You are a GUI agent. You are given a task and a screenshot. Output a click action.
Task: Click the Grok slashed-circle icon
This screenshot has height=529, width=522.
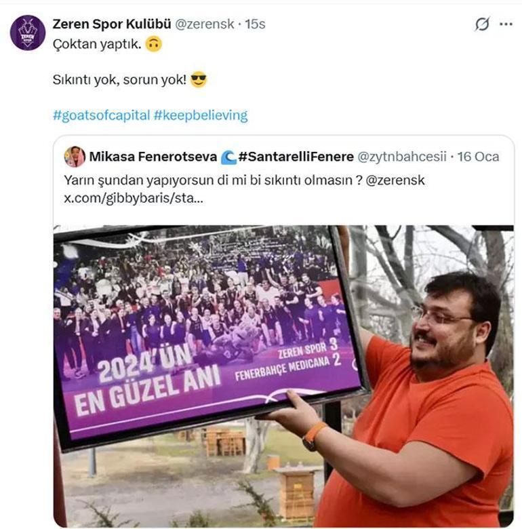pyautogui.click(x=482, y=24)
